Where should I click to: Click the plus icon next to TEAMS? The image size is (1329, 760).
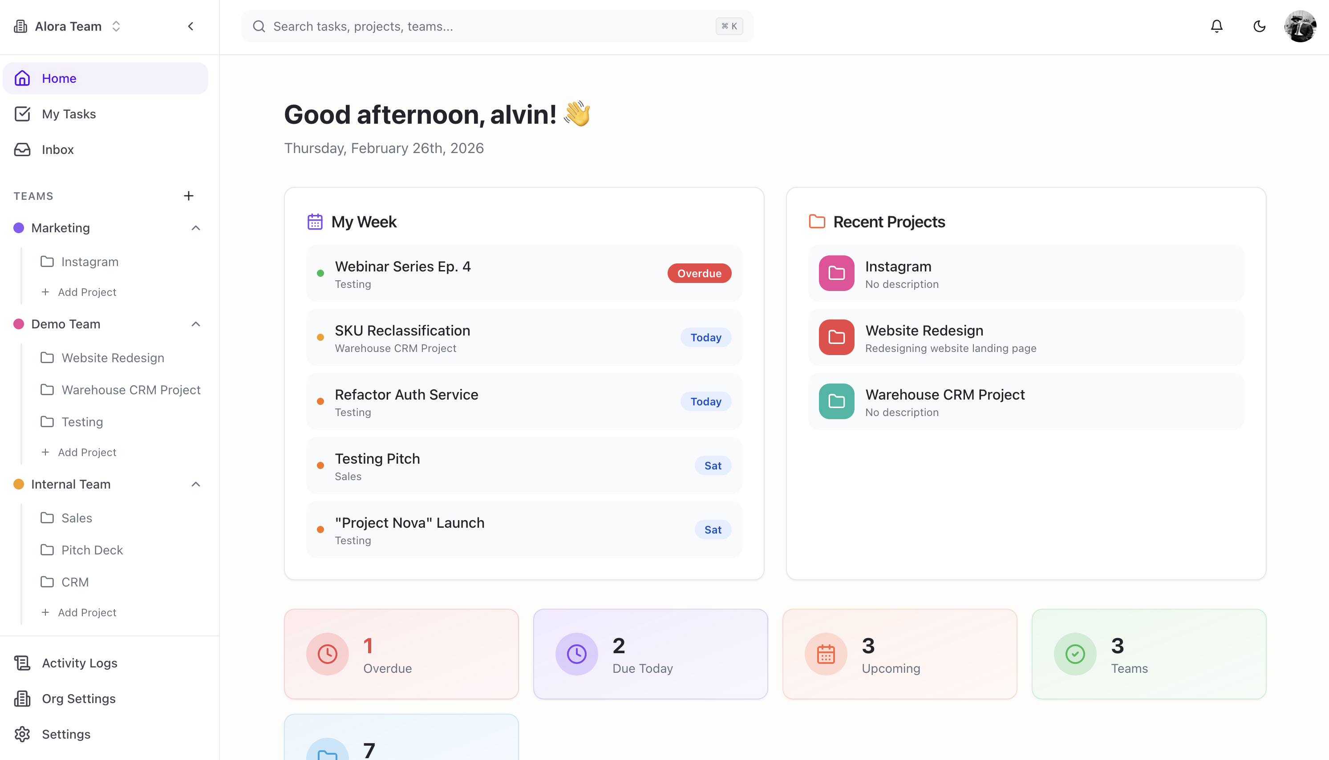[x=188, y=196]
